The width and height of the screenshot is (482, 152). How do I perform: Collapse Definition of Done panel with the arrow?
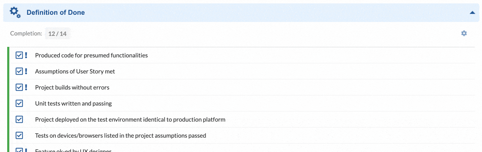click(x=472, y=13)
